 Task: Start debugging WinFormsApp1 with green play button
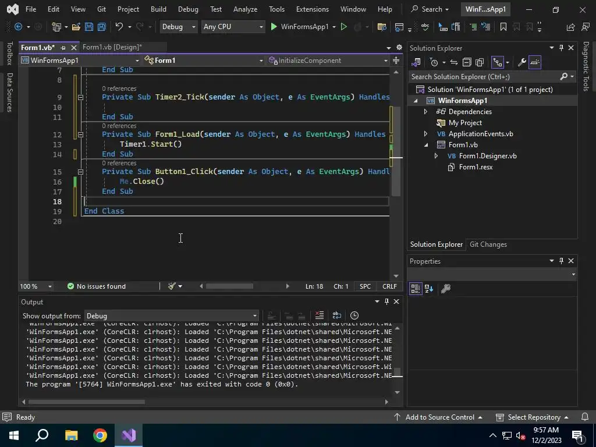coord(274,27)
